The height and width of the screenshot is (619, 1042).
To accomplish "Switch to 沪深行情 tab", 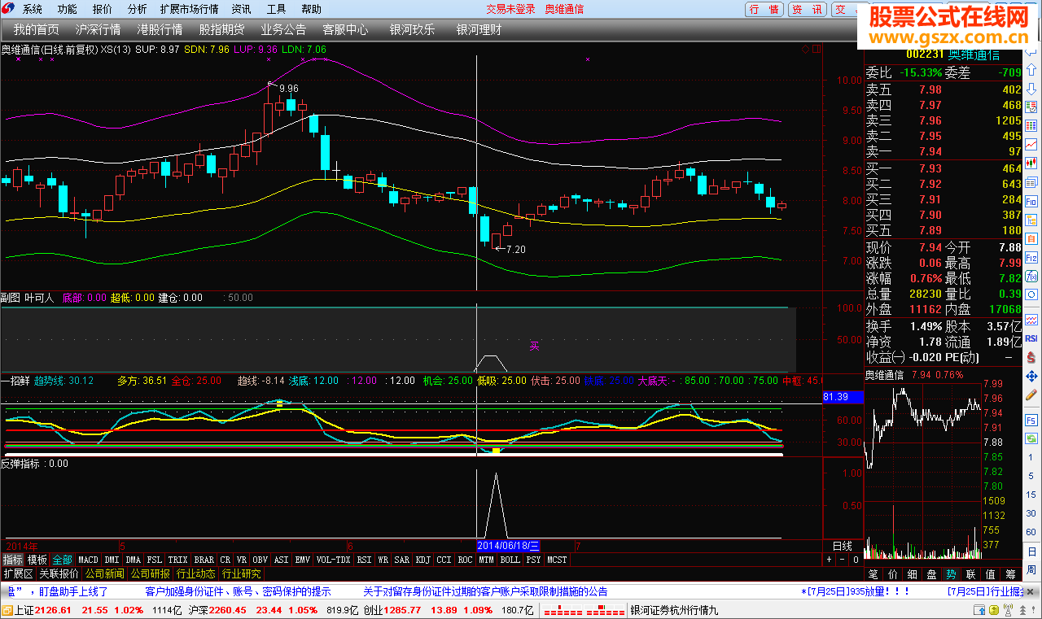I will click(x=99, y=29).
